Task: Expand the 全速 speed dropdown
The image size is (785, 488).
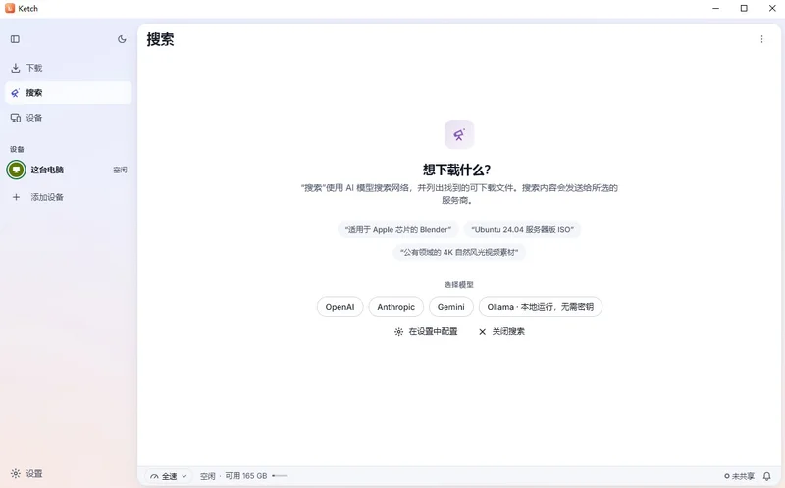Action: coord(169,476)
